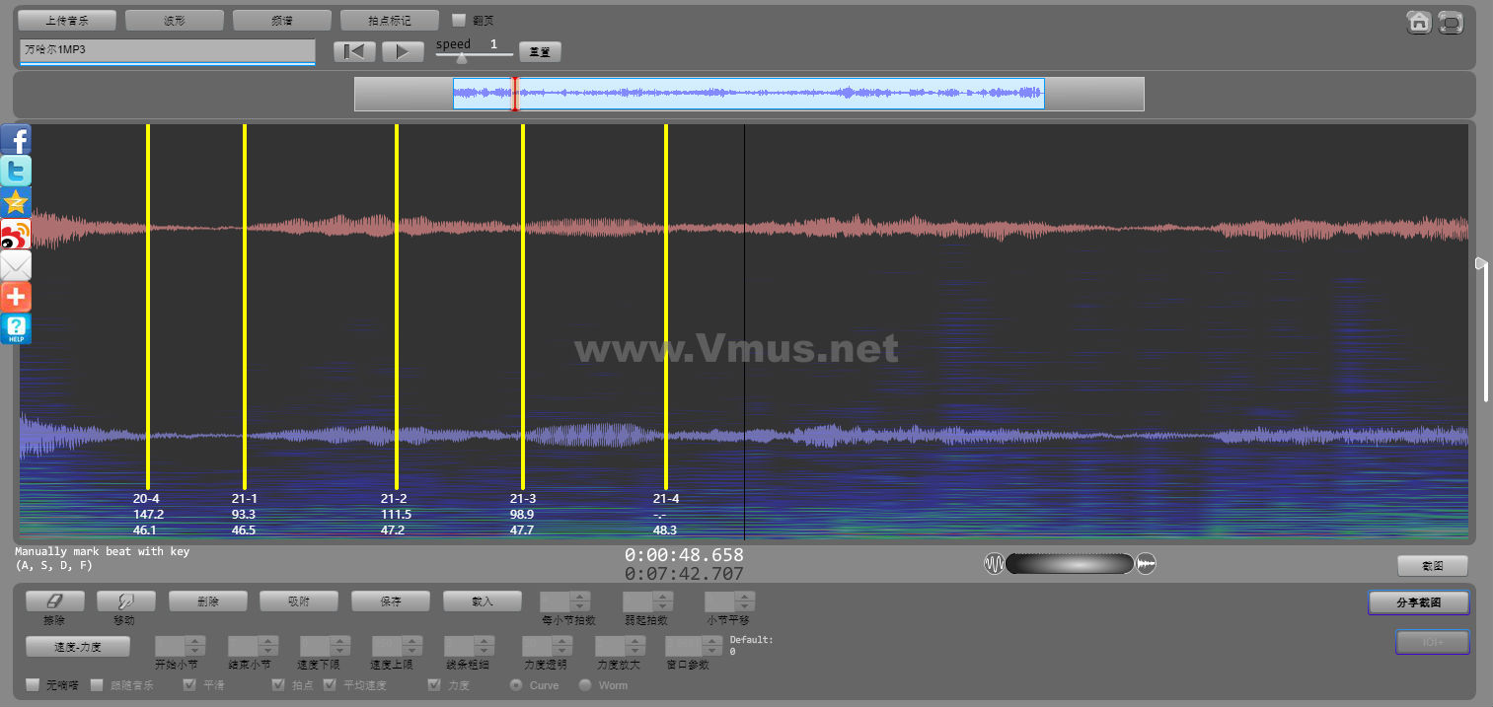This screenshot has height=707, width=1493.
Task: Click the fullscreen icon at top right
Action: [x=1450, y=23]
